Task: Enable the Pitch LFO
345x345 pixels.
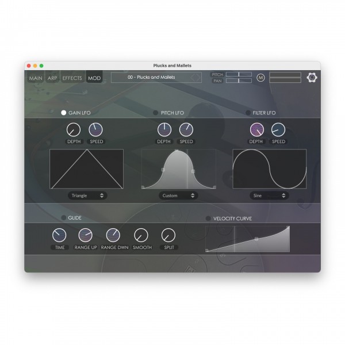Action: (x=156, y=113)
